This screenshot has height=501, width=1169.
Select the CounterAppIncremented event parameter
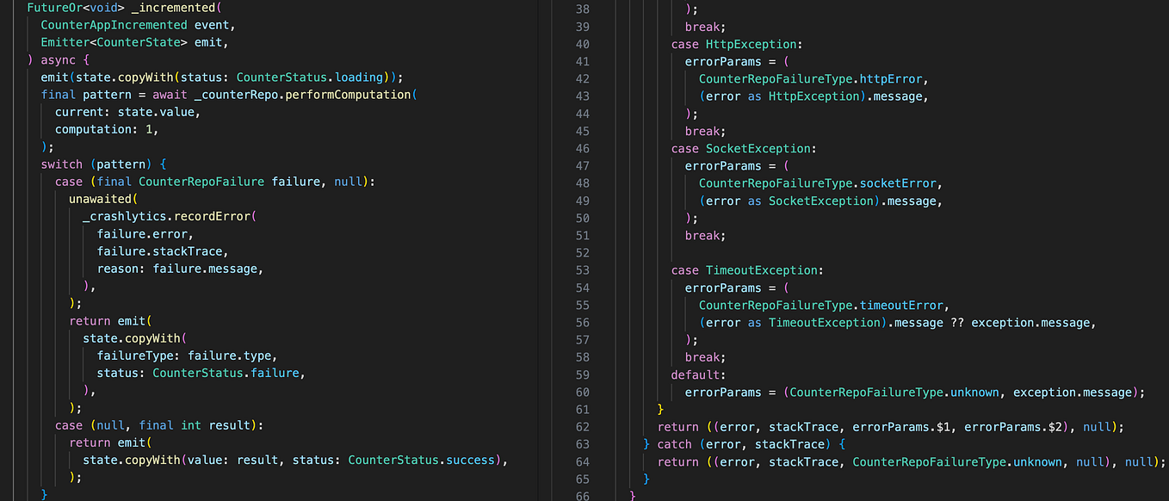coord(113,25)
